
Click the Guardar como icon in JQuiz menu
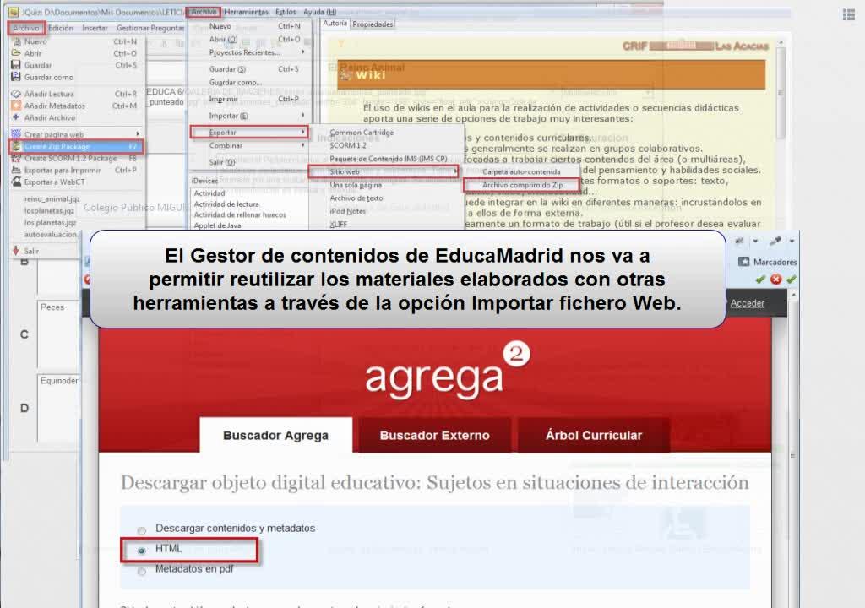click(16, 77)
